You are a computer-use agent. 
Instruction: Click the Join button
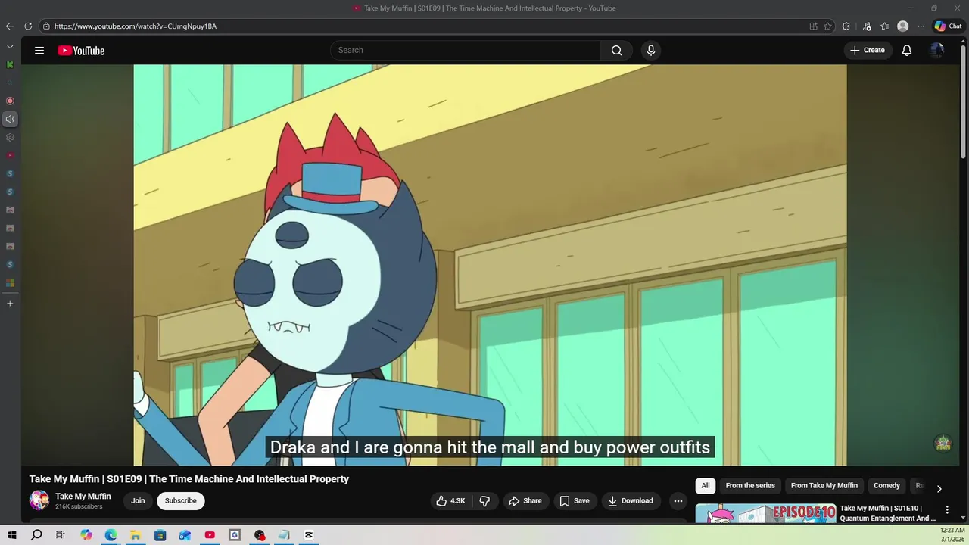click(138, 500)
